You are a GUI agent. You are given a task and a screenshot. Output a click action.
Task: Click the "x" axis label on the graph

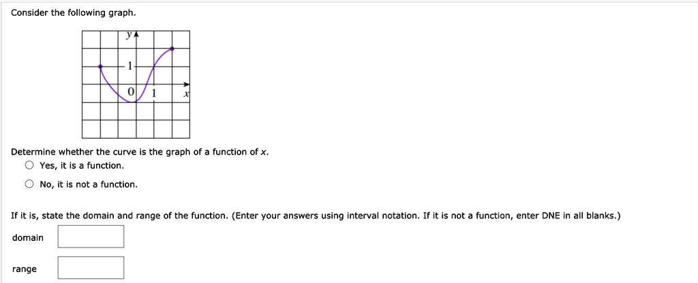click(185, 94)
